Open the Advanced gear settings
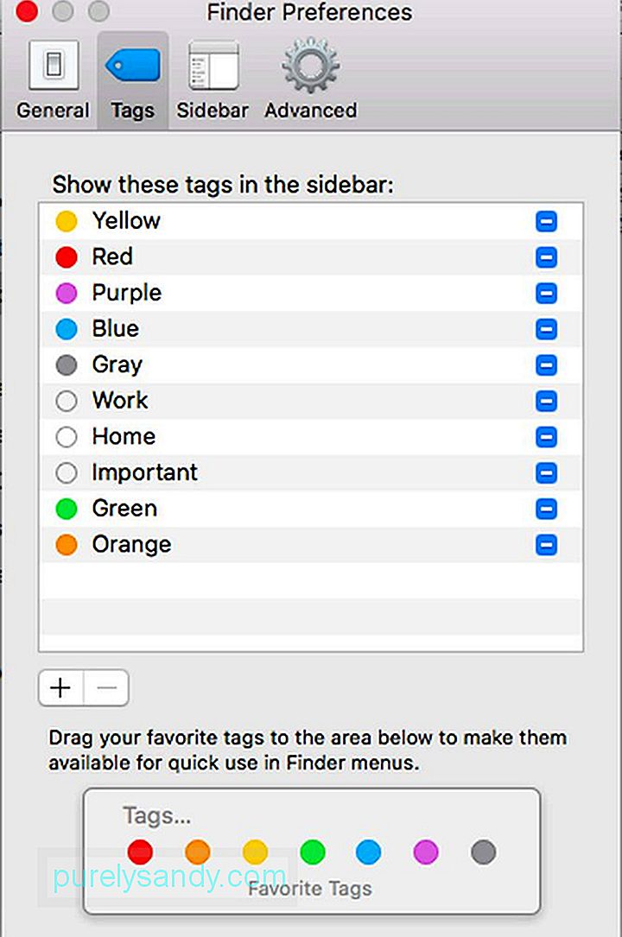 pyautogui.click(x=311, y=79)
